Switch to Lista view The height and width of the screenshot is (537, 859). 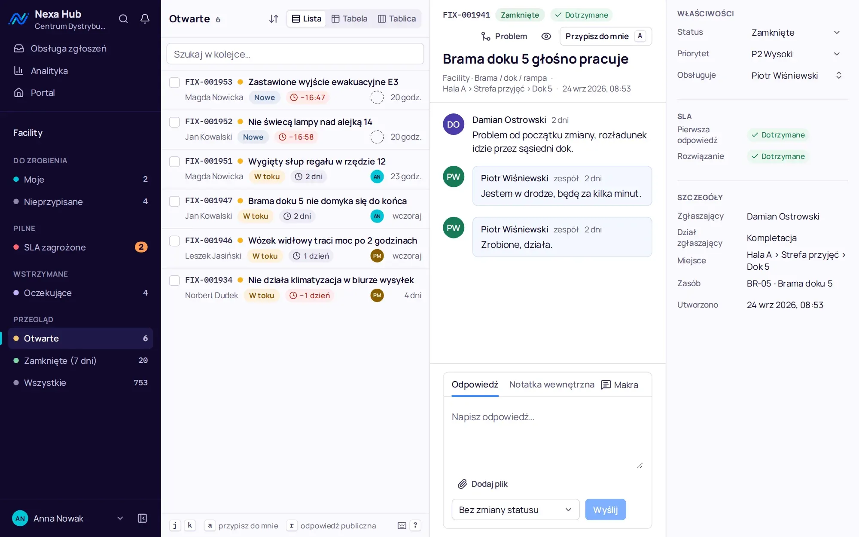(307, 19)
